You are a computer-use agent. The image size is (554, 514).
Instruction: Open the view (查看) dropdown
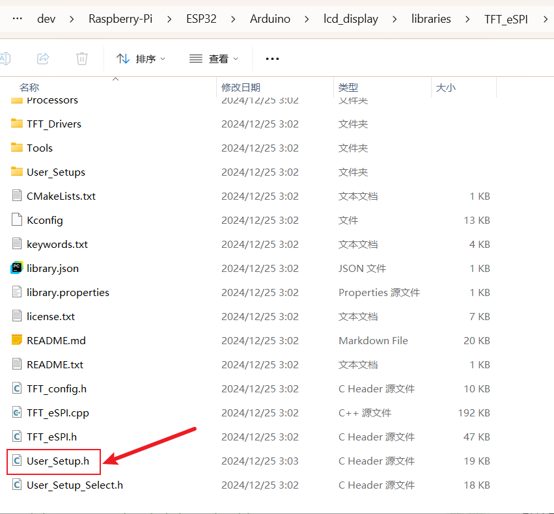point(214,59)
